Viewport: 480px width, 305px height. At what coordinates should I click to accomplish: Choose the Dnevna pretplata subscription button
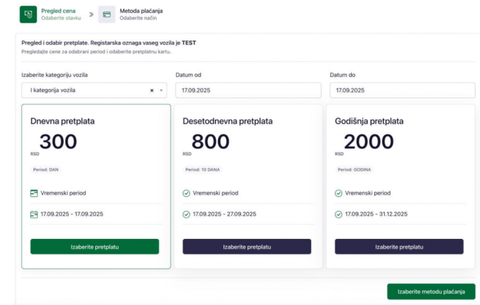click(x=95, y=247)
